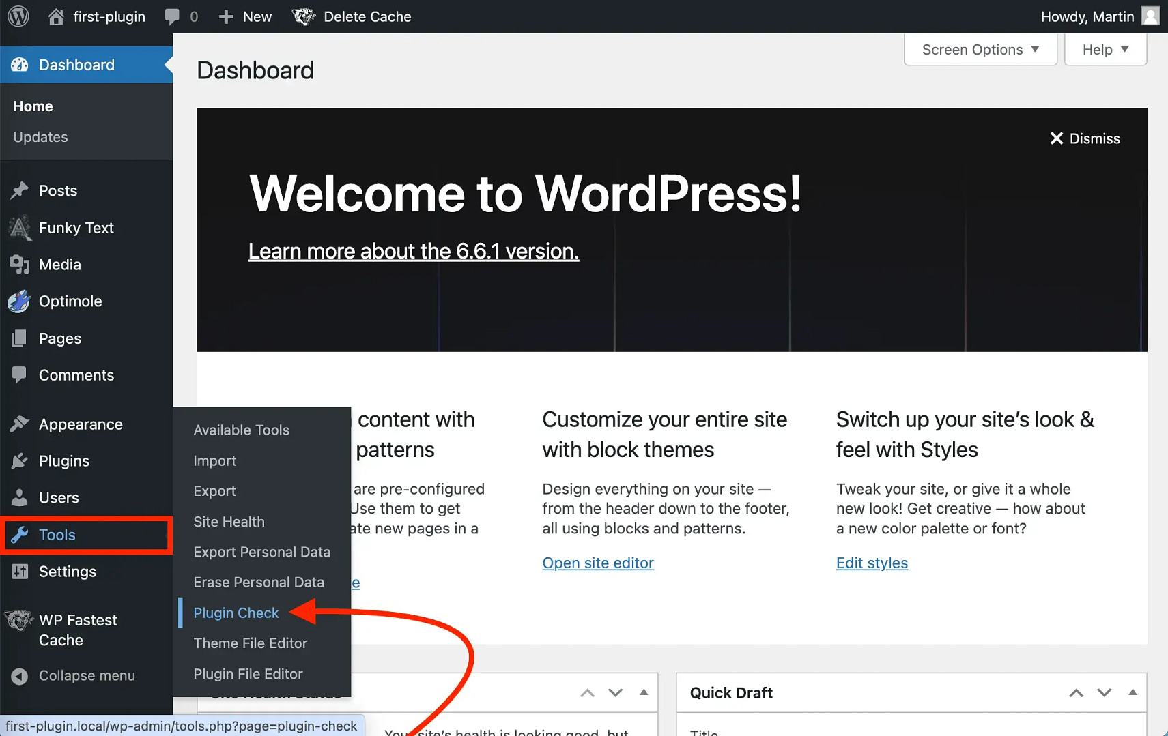Choose Erase Personal Data
The height and width of the screenshot is (736, 1168).
259,583
